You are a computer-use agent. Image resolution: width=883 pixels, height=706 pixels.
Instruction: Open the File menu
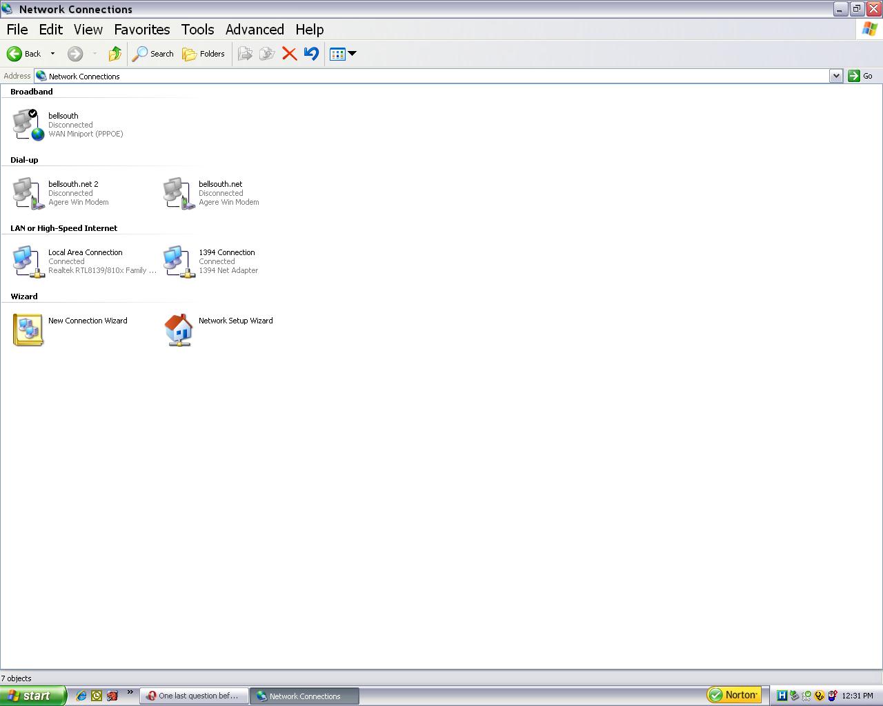17,30
